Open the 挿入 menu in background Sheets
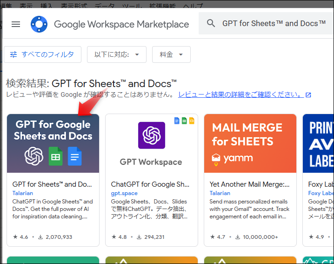The width and height of the screenshot is (334, 264). 47,6
